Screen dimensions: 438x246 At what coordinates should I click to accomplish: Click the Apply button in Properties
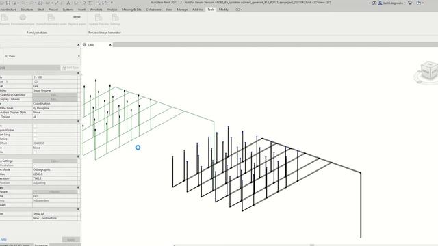(70, 240)
